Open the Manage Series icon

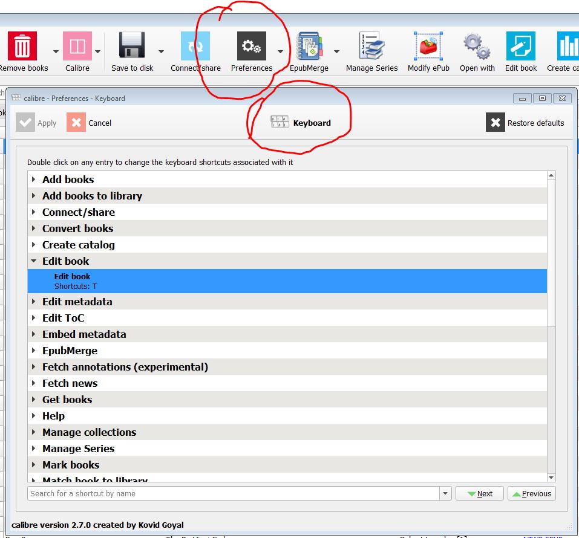tap(371, 46)
